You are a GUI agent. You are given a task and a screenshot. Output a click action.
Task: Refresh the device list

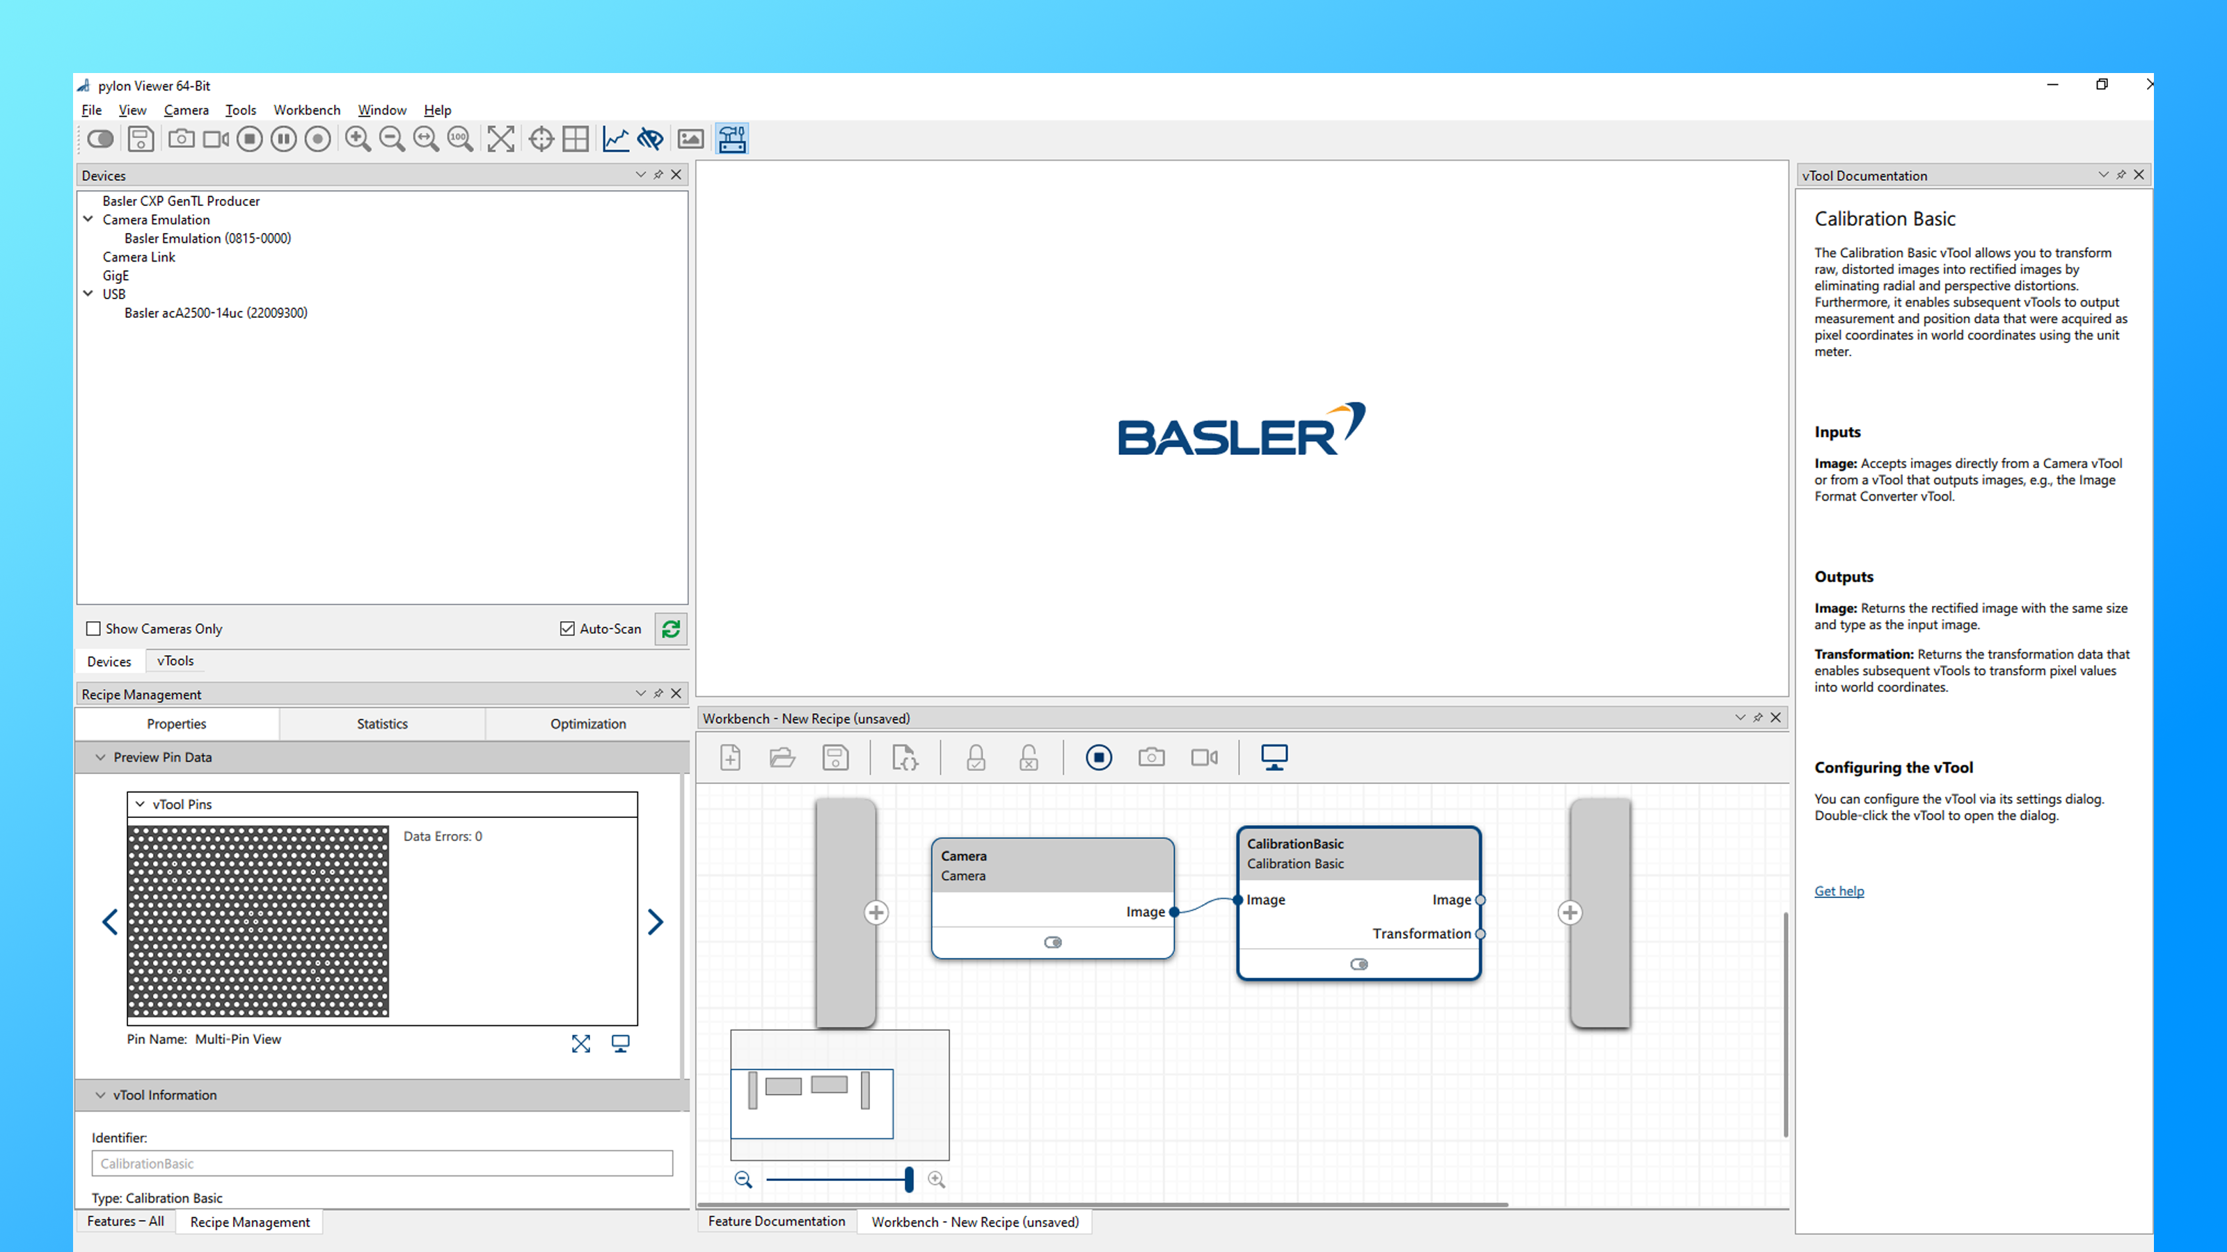[672, 629]
